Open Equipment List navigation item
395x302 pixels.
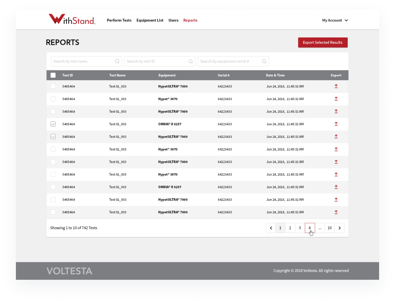tap(150, 20)
